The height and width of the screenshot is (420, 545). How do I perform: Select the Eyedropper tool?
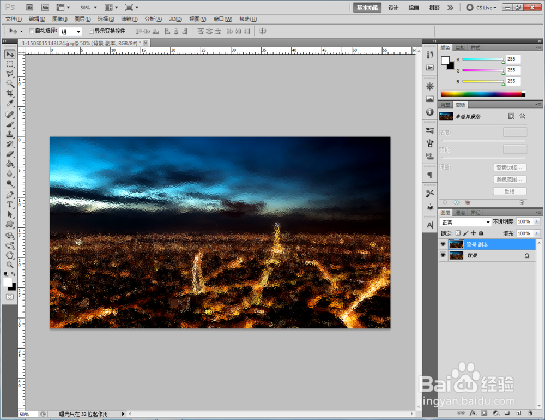pos(10,103)
